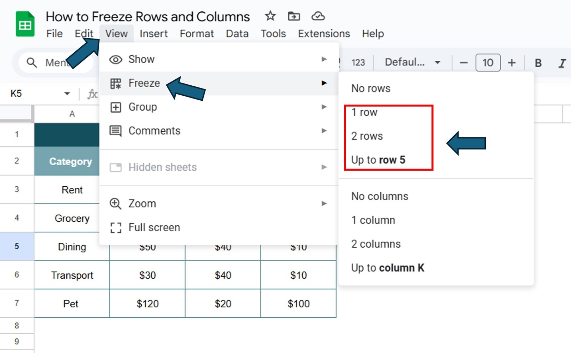
Task: Freeze up to column K
Action: [436, 268]
